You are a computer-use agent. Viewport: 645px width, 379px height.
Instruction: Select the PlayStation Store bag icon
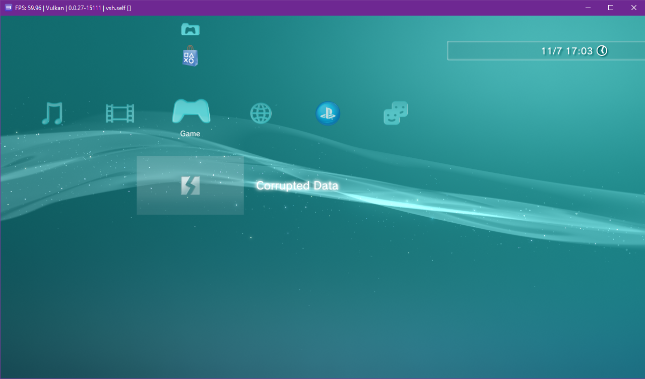point(190,56)
